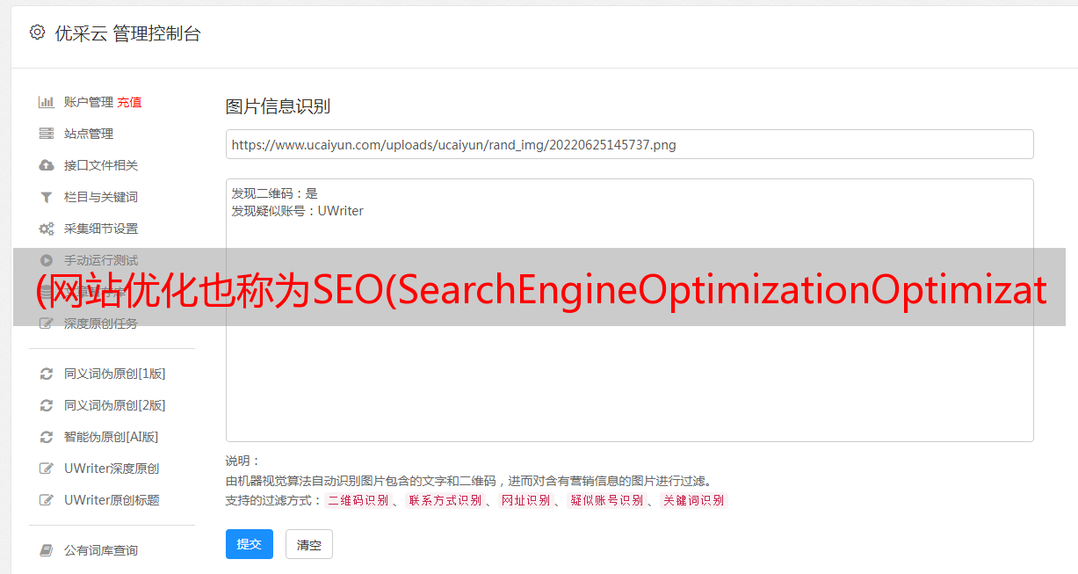Open the red 充值 recharge link
Image resolution: width=1078 pixels, height=574 pixels.
pyautogui.click(x=129, y=102)
